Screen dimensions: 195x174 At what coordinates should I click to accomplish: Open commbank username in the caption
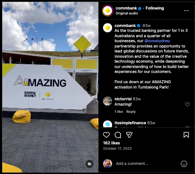[125, 26]
